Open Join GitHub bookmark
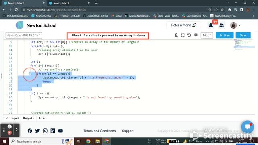258x145 pixels. click(96, 16)
